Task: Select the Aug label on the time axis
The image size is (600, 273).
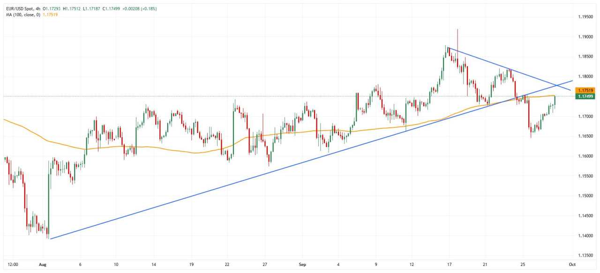Action: tap(43, 265)
